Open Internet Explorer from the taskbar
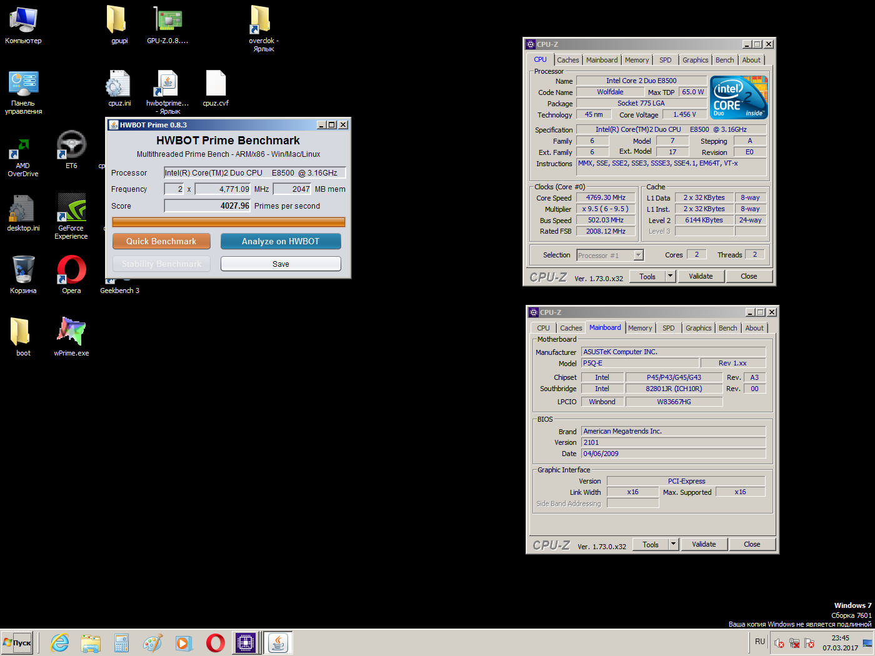 pos(60,643)
